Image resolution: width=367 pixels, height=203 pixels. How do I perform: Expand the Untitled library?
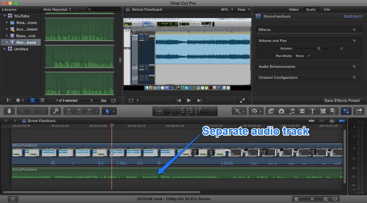[4, 49]
